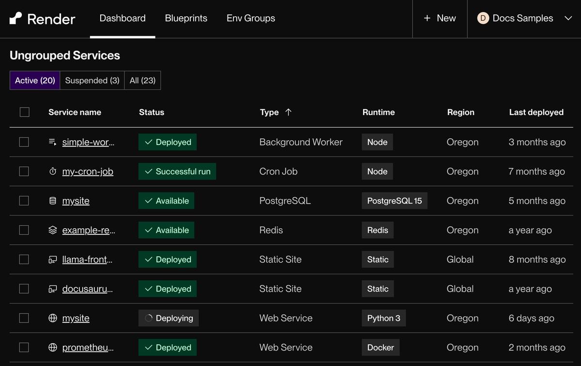The image size is (581, 366).
Task: Switch to the Blueprints tab
Action: point(186,18)
